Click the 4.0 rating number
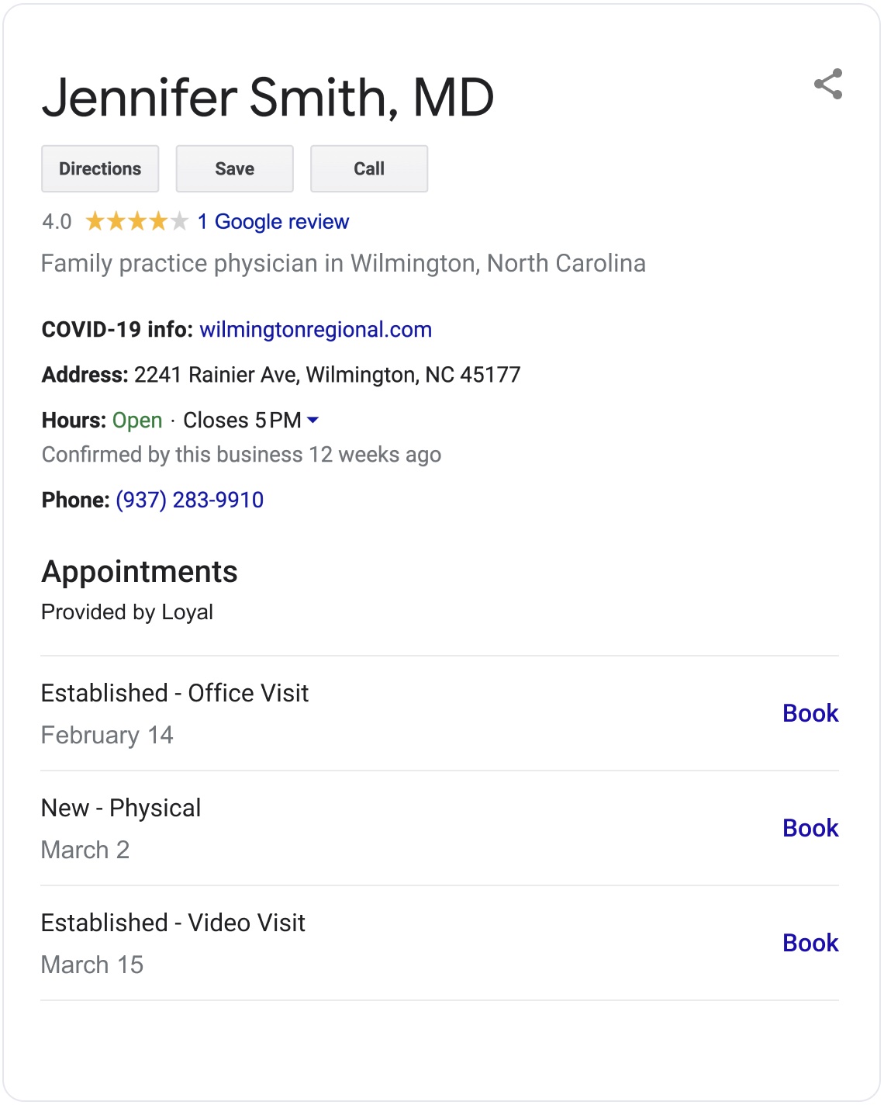Screen dimensions: 884x1105 pyautogui.click(x=57, y=222)
